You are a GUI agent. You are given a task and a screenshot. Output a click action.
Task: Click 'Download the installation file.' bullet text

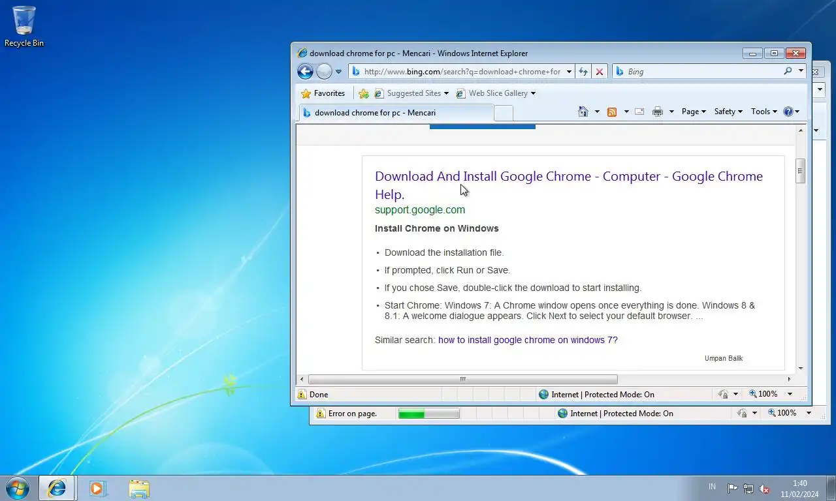click(x=444, y=252)
